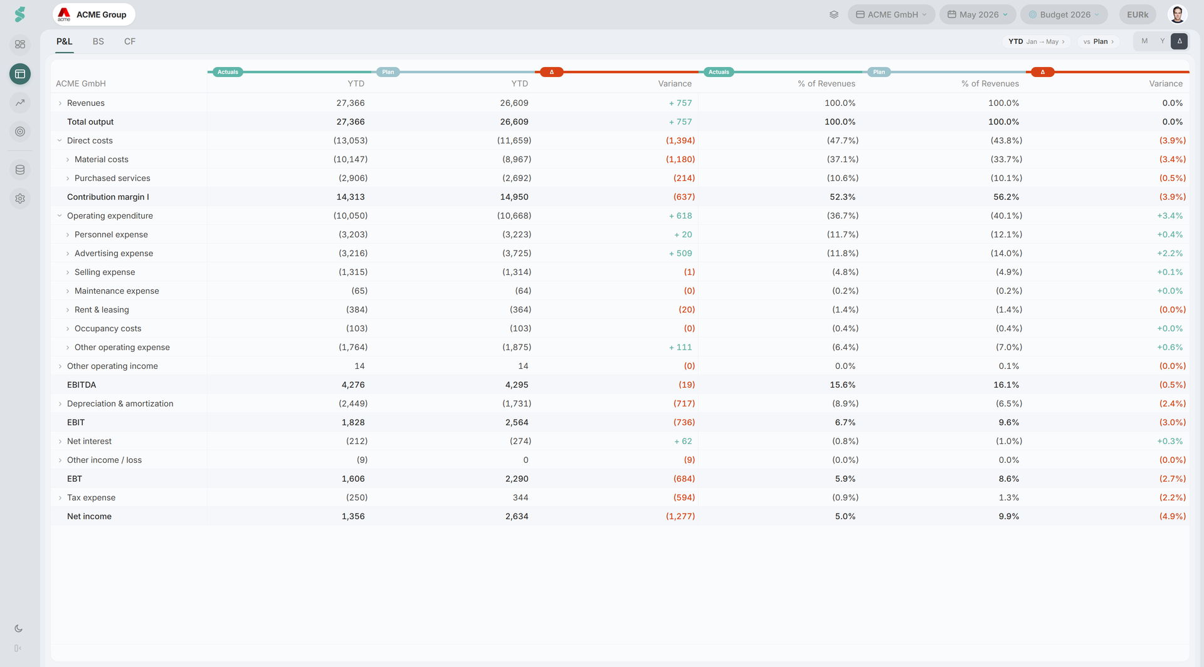Open the settings gear in sidebar
Image resolution: width=1204 pixels, height=667 pixels.
(x=20, y=199)
